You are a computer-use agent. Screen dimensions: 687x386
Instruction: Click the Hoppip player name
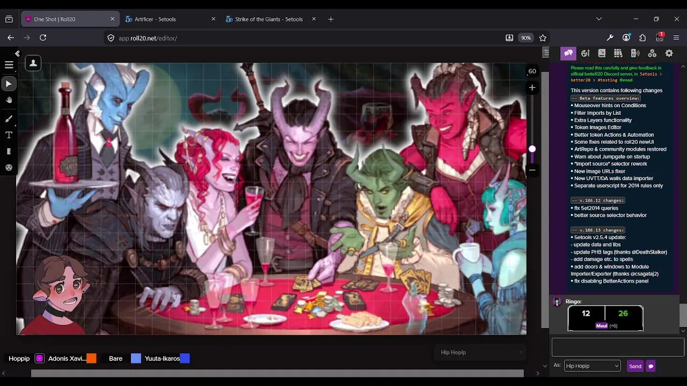[x=19, y=359]
